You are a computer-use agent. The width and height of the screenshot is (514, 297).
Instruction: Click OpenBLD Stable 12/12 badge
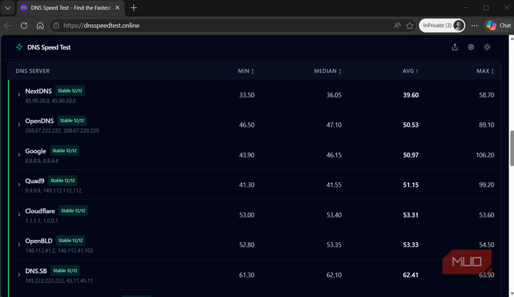pos(71,240)
